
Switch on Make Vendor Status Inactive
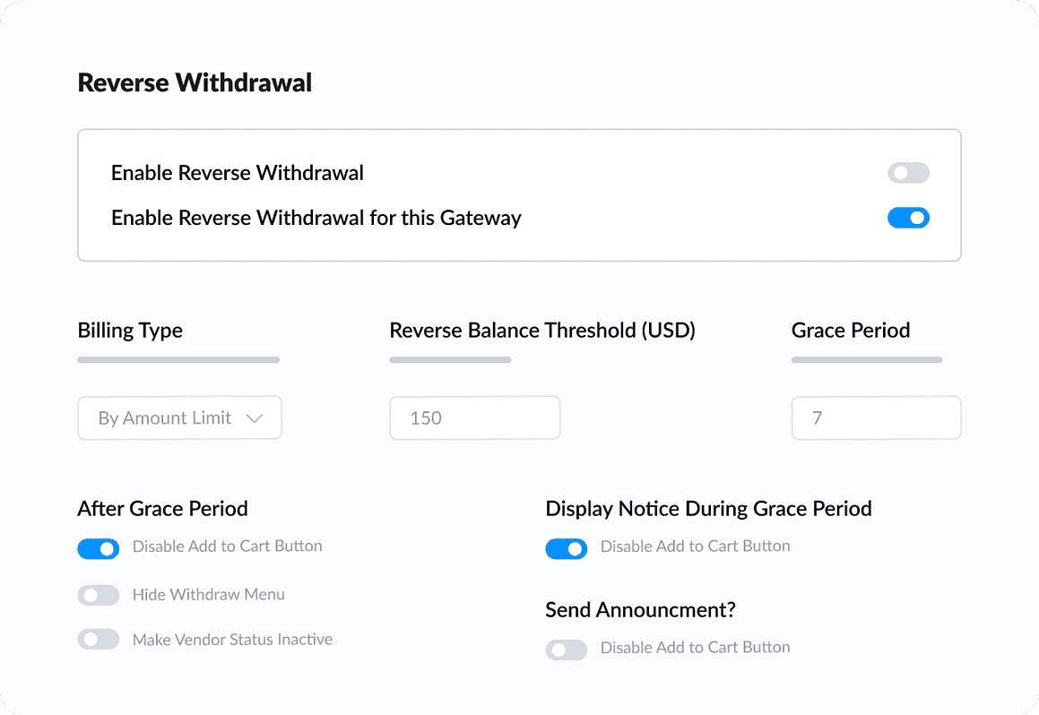[x=99, y=640]
